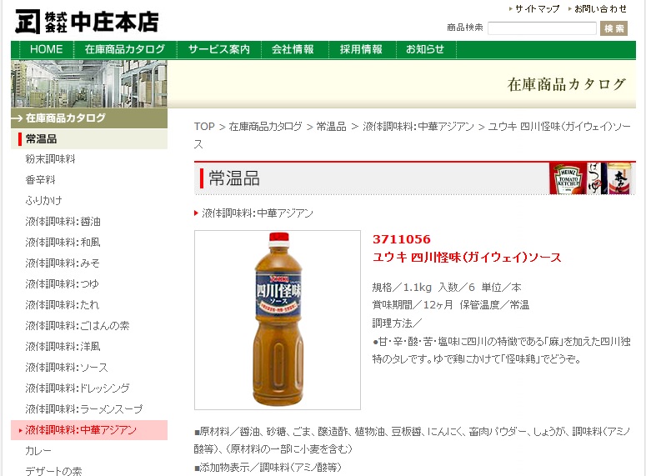
Task: Go to the HOME navigation tab
Action: point(46,50)
